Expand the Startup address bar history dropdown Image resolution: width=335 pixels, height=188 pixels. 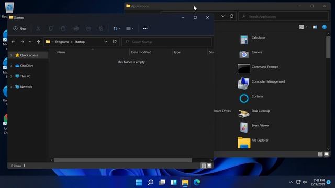pos(106,42)
